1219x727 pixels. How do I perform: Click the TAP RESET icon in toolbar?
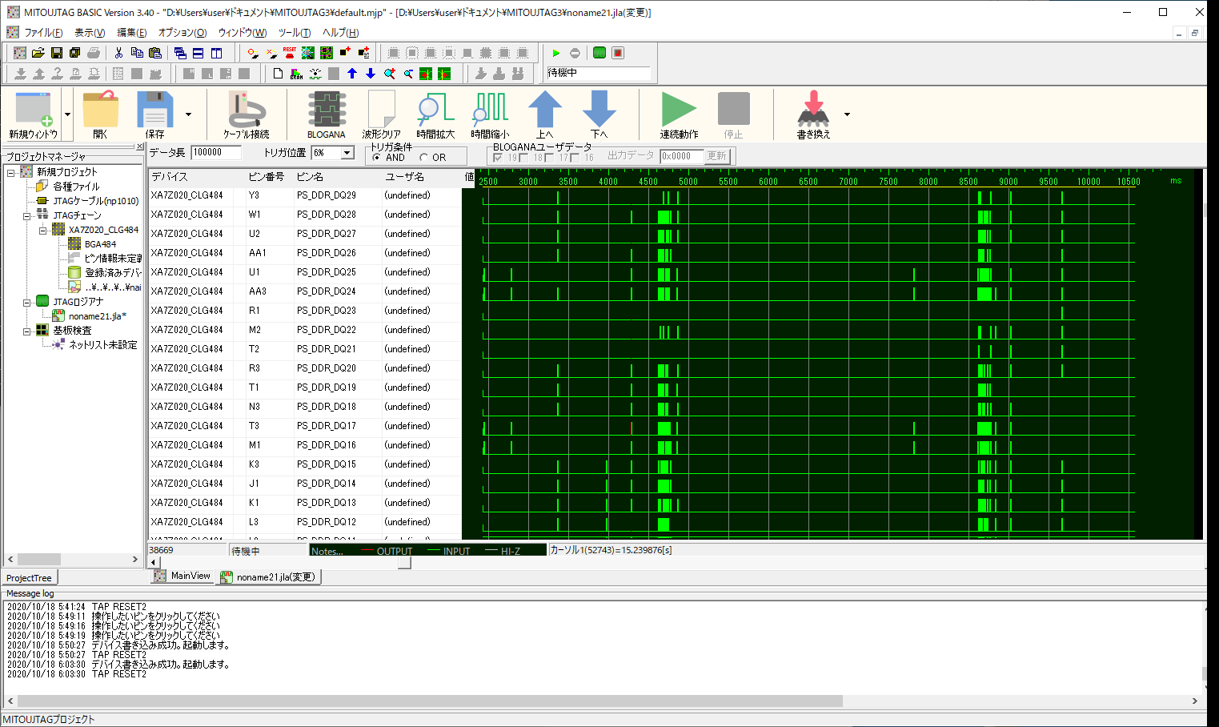click(290, 53)
